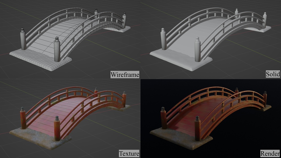Screen dimensions: 281x158
Task: Select the front railing post in the Solid view
Action: 198,51
